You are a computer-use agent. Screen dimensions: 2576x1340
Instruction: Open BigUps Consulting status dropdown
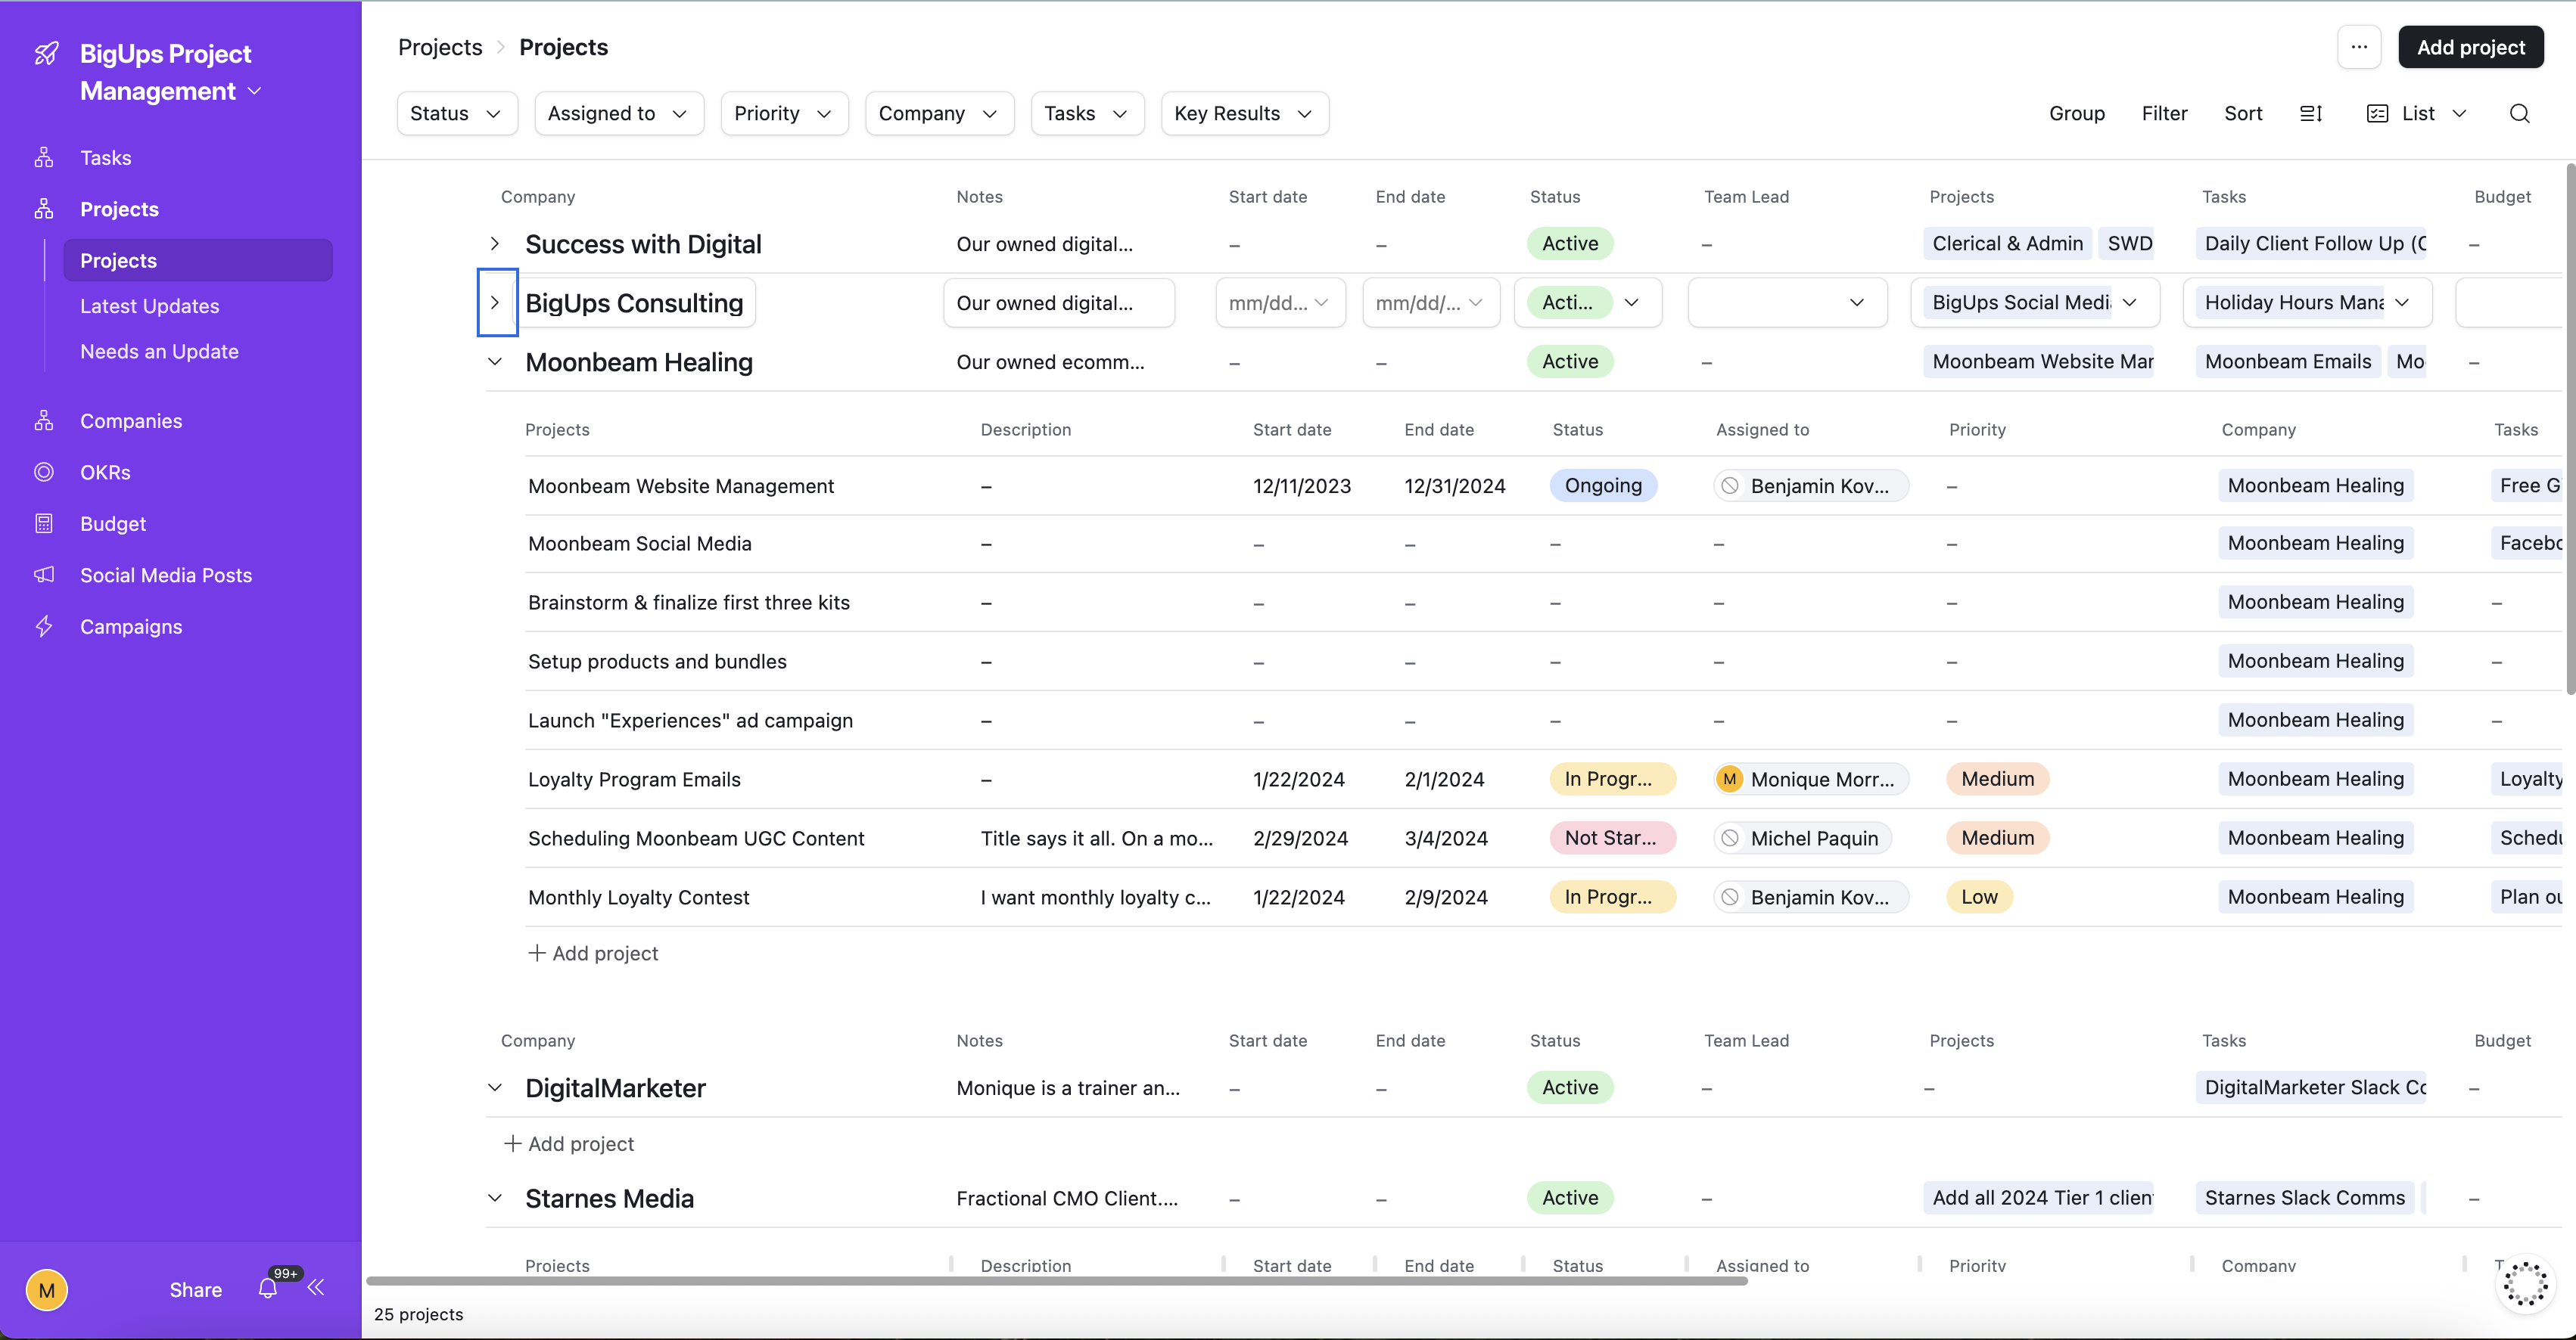1588,302
